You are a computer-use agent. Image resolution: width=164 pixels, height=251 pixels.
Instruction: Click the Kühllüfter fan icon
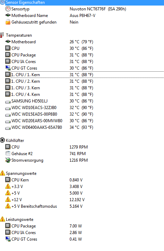click(x=2, y=140)
